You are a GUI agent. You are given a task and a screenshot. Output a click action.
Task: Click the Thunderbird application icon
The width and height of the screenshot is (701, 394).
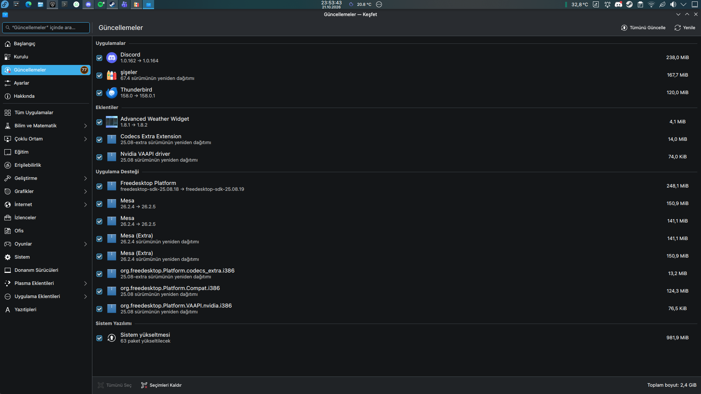pos(112,93)
